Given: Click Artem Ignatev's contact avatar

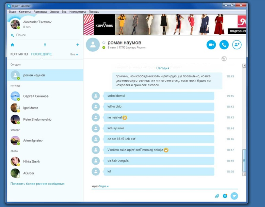Looking at the screenshot, I should (15, 140).
